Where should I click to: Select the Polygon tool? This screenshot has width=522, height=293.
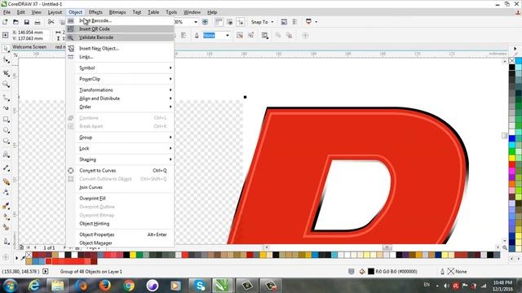click(x=6, y=141)
